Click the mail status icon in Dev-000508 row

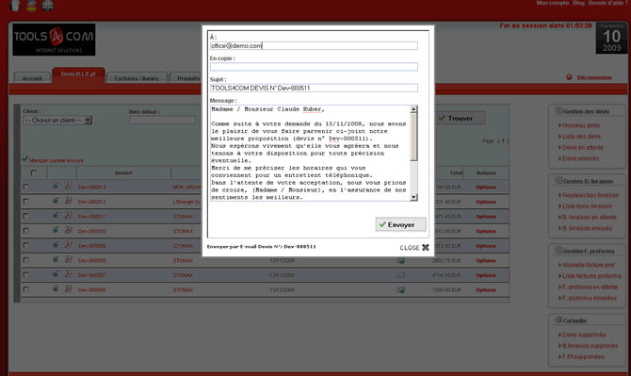401,261
